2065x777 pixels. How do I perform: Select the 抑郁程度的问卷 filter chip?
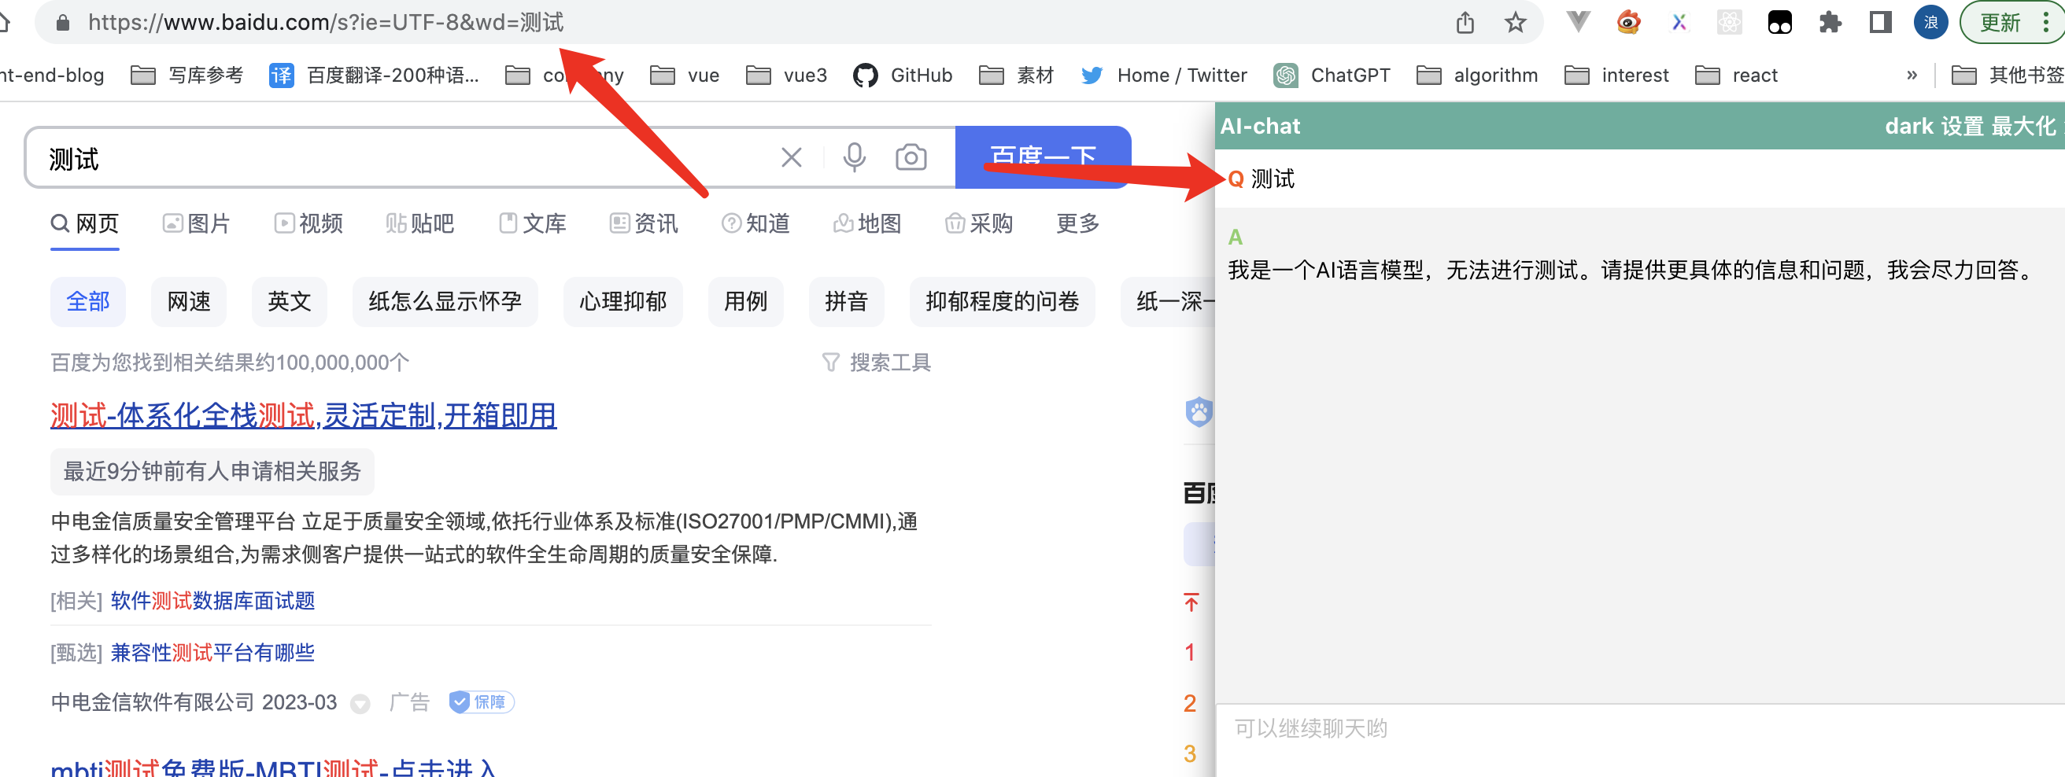[1002, 301]
